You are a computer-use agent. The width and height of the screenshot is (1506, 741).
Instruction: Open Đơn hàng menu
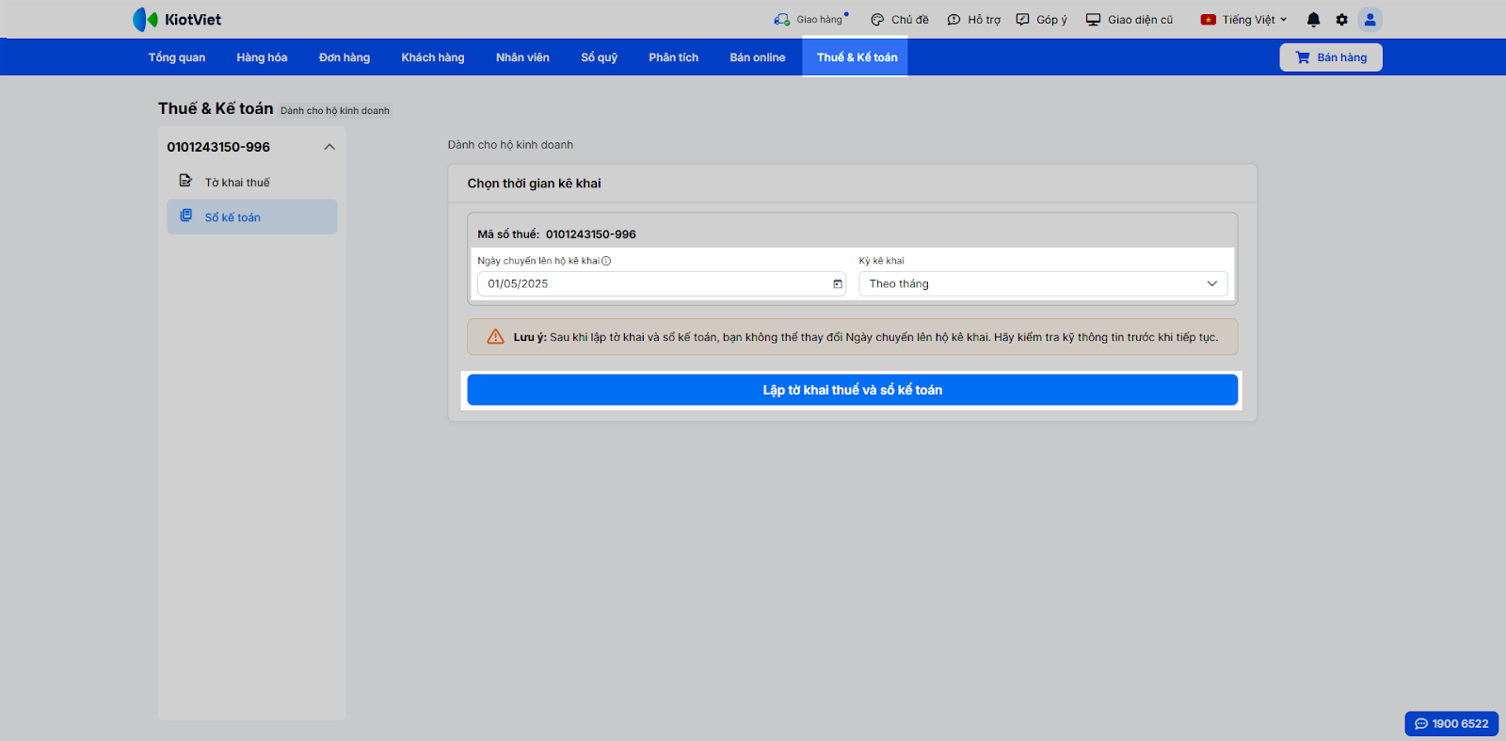click(x=344, y=57)
